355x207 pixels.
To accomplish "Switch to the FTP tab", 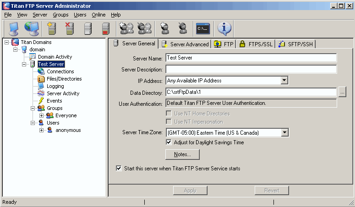I will coord(224,44).
